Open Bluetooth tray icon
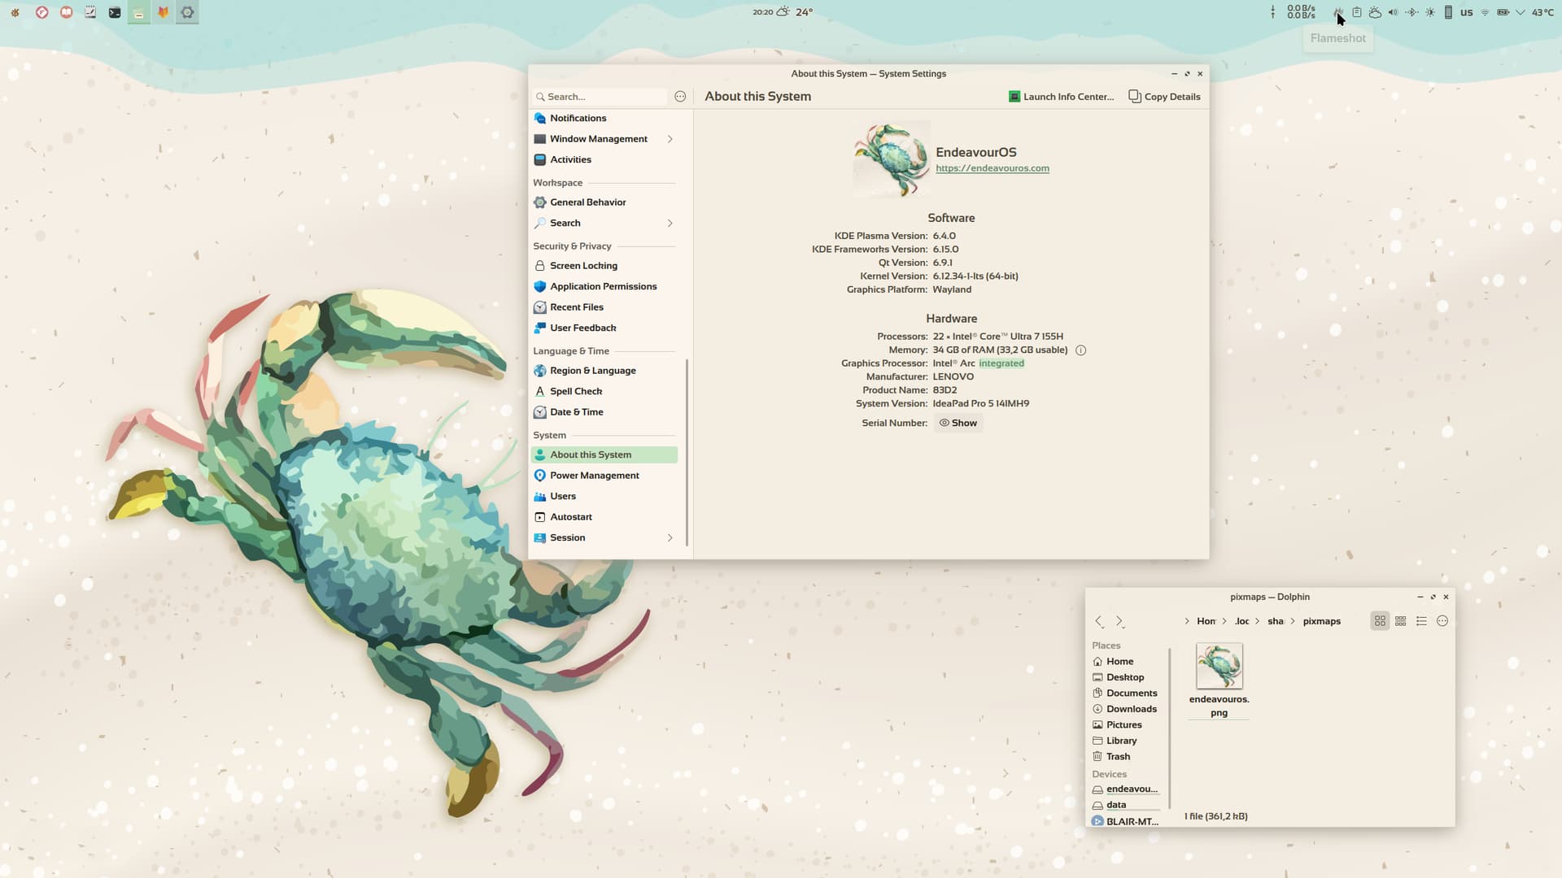The image size is (1562, 878). 1411,12
